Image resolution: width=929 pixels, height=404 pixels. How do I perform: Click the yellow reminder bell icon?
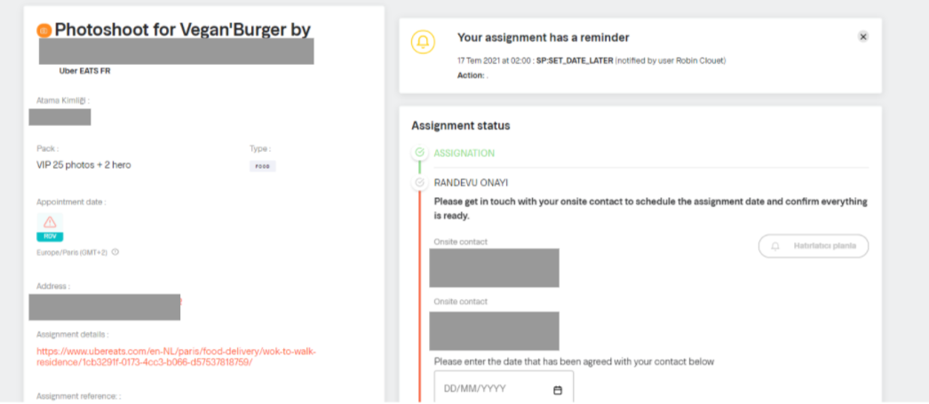[x=423, y=42]
